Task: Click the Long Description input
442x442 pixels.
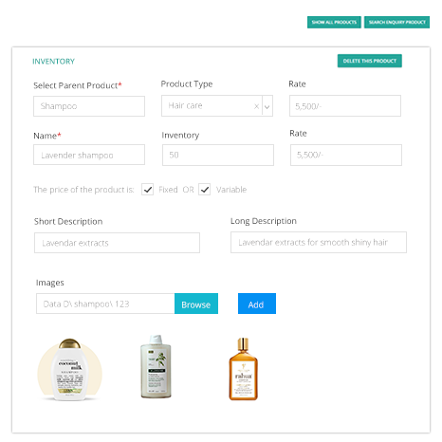Action: (319, 243)
